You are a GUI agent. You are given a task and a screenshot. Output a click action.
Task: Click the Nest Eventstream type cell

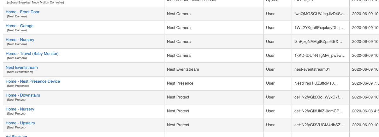coord(183,69)
